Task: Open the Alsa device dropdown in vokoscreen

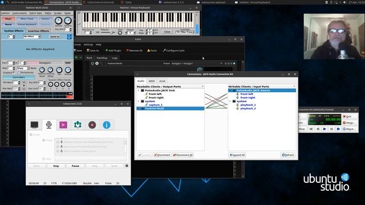Action: coord(91,159)
